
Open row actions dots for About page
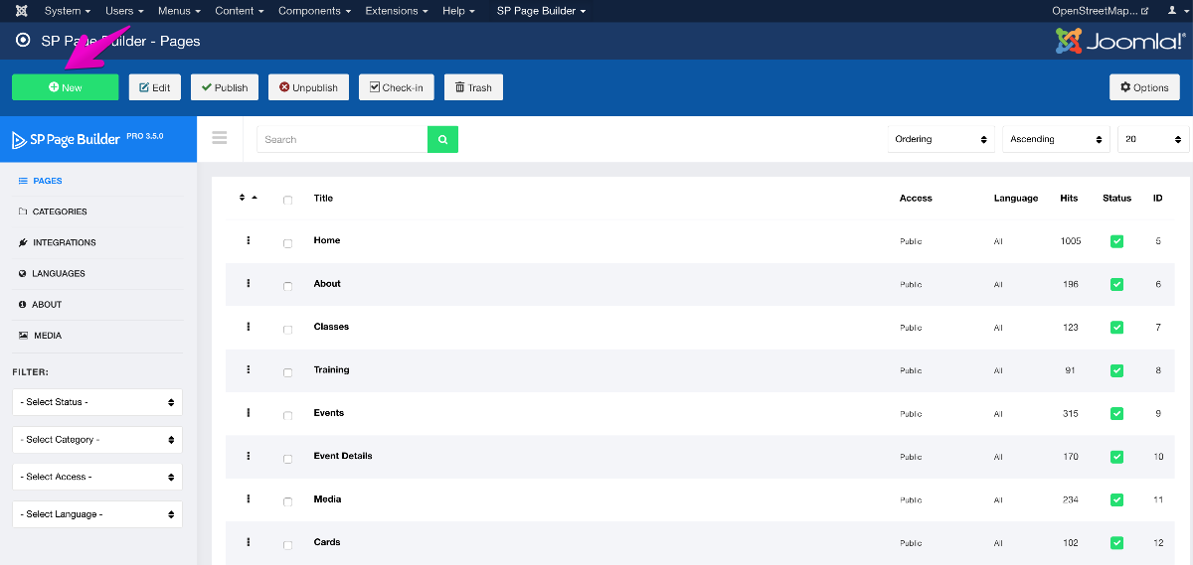[x=249, y=283]
